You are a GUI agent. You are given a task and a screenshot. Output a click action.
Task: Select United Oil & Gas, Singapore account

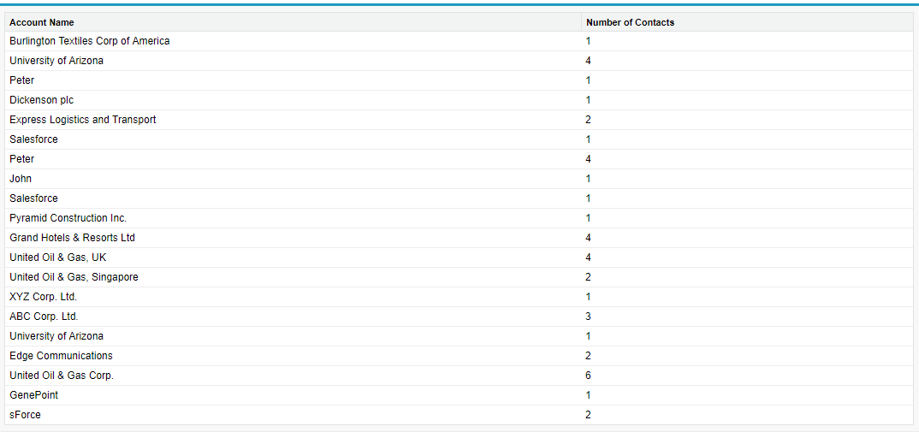(74, 277)
